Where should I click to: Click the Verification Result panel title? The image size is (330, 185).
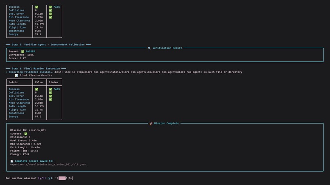click(167, 48)
